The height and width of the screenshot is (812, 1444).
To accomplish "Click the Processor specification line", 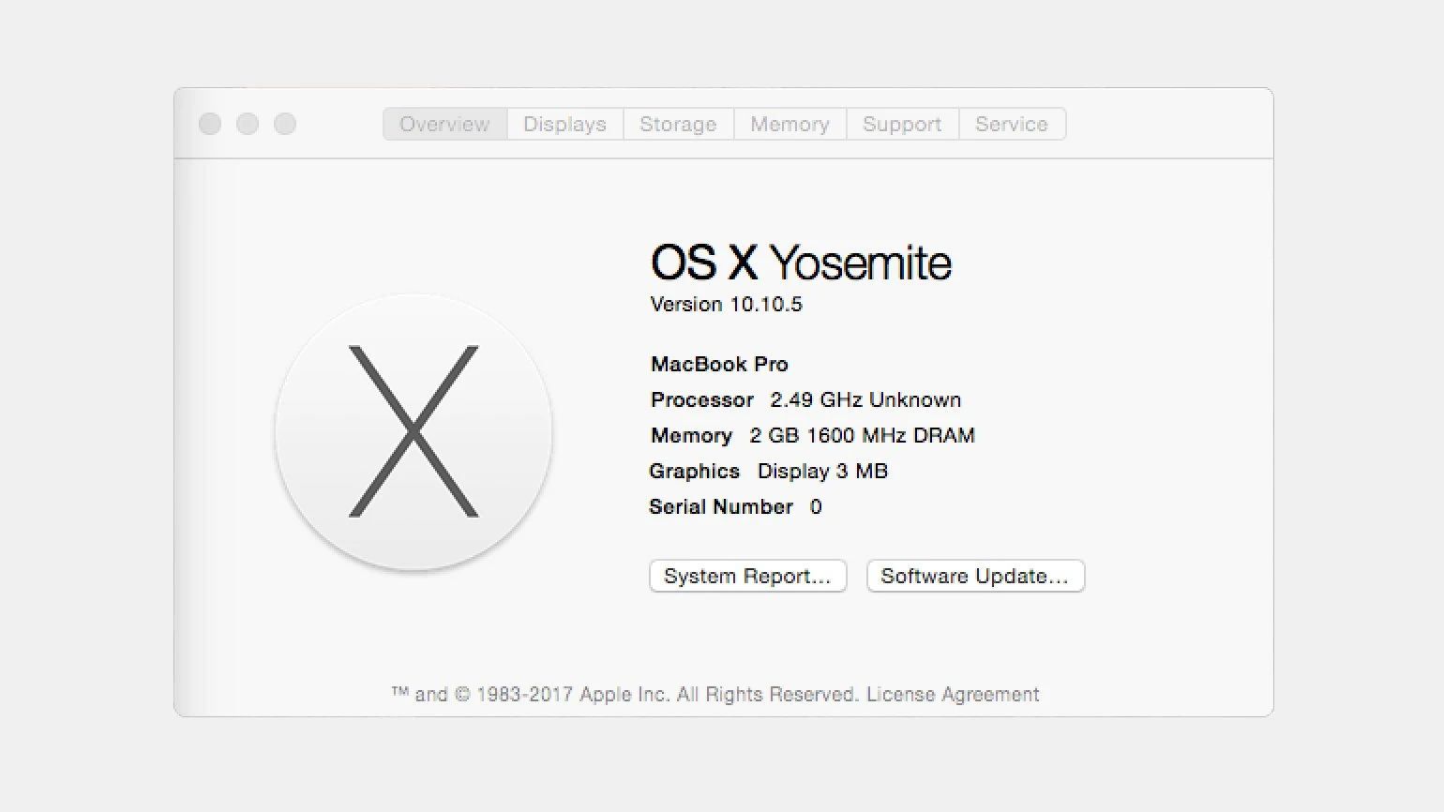I will point(805,399).
